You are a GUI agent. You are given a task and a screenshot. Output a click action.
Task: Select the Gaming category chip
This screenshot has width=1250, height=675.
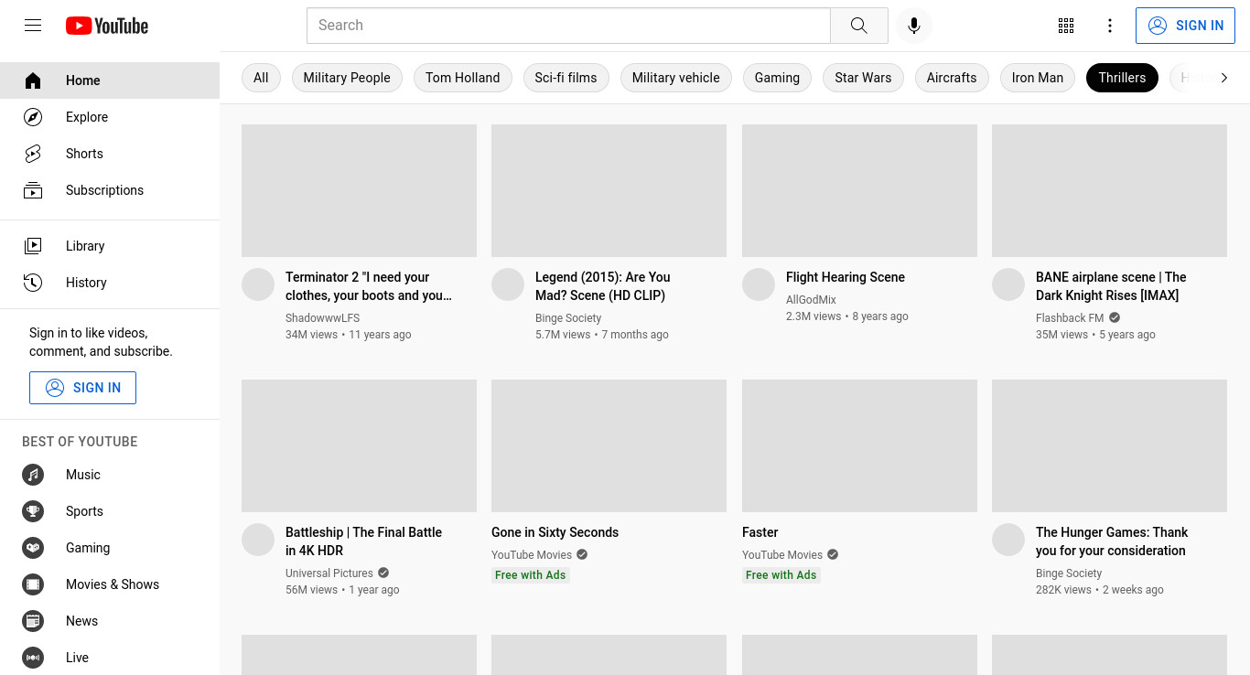(777, 78)
